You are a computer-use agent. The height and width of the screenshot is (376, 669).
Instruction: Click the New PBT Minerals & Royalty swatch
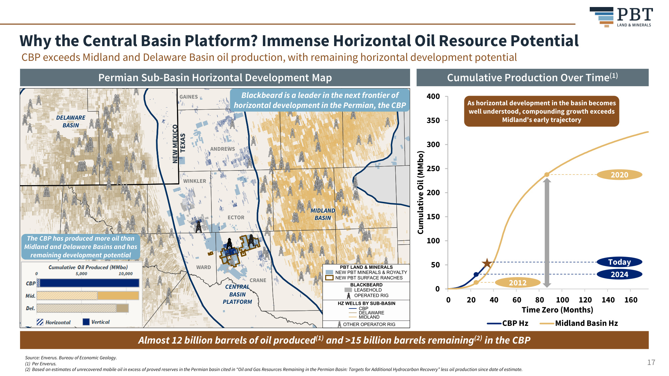pyautogui.click(x=329, y=272)
